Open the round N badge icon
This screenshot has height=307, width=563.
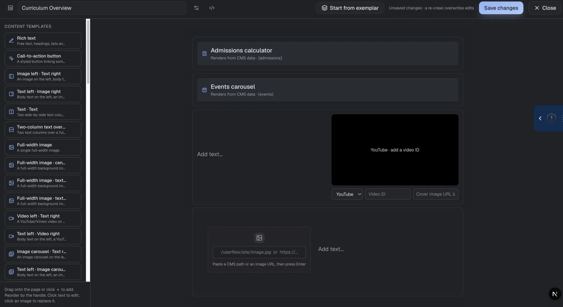555,294
